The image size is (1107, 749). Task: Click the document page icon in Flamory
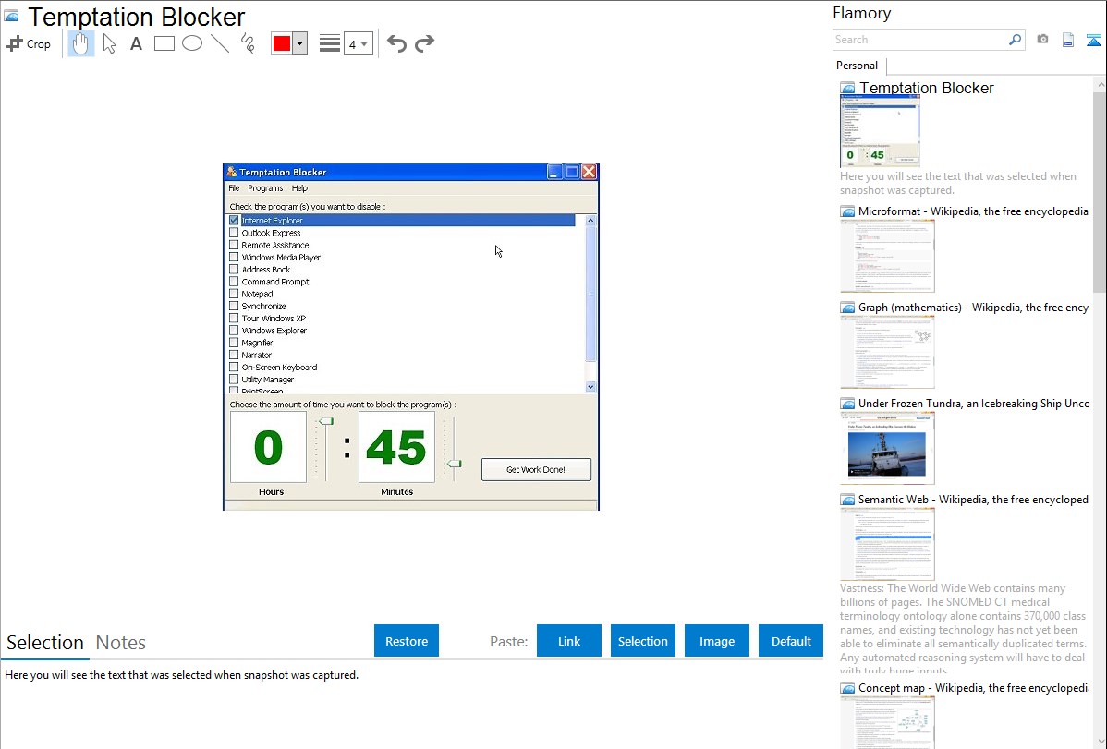[1068, 40]
